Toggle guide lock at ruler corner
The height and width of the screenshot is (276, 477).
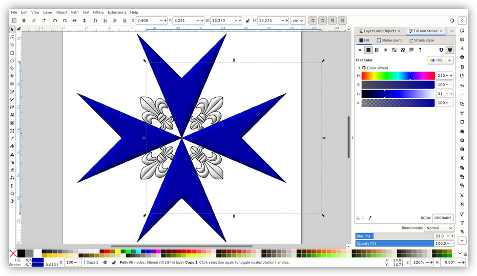(19, 29)
